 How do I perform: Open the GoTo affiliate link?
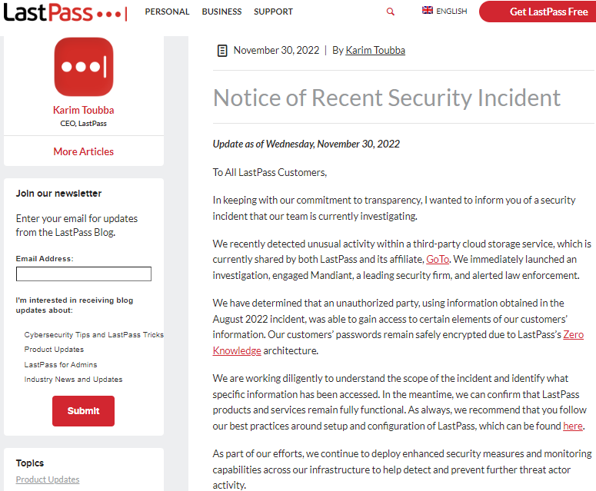[x=438, y=260]
